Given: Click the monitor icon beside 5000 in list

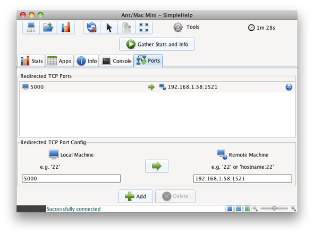Looking at the screenshot, I should point(26,87).
